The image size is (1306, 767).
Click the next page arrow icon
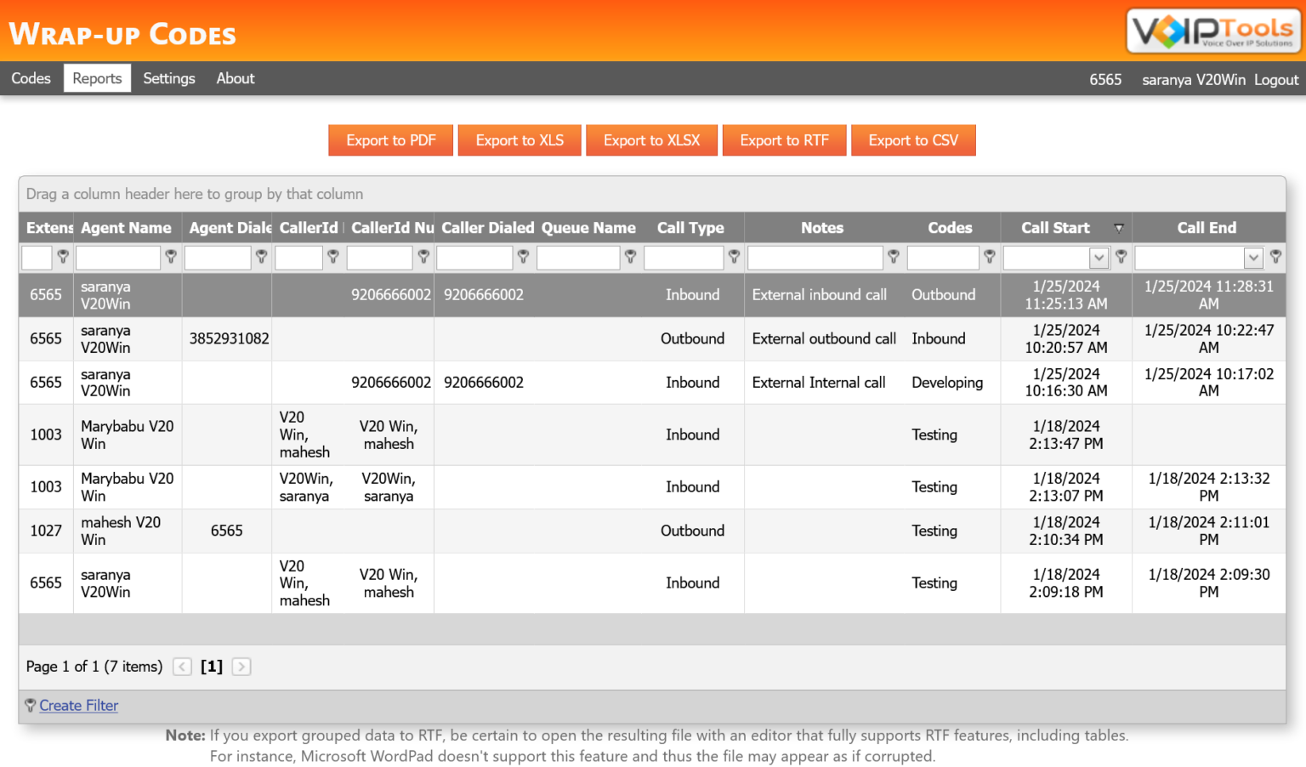[241, 667]
